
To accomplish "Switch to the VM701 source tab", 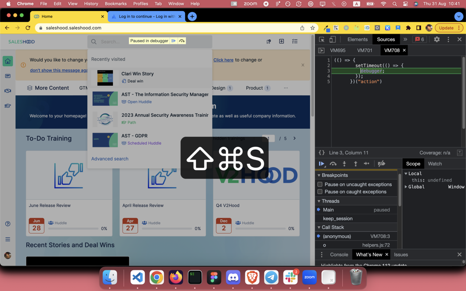I will 364,50.
